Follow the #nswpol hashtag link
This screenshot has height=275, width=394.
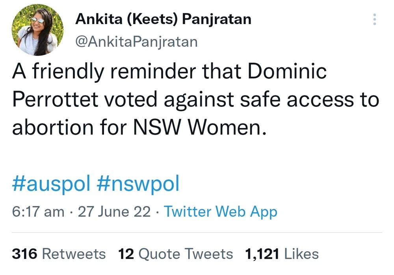138,184
